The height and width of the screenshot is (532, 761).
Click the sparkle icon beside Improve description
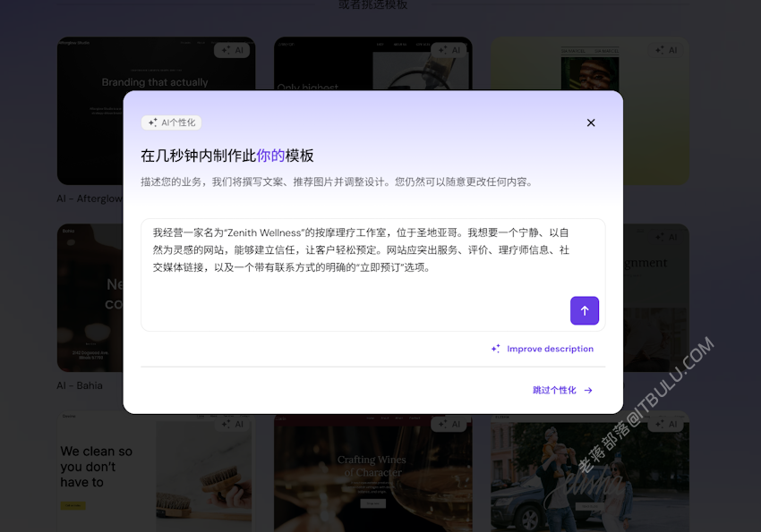[495, 349]
